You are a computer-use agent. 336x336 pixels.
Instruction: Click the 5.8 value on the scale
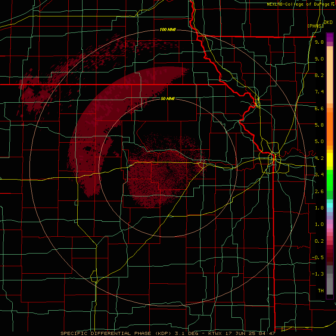[319, 125]
